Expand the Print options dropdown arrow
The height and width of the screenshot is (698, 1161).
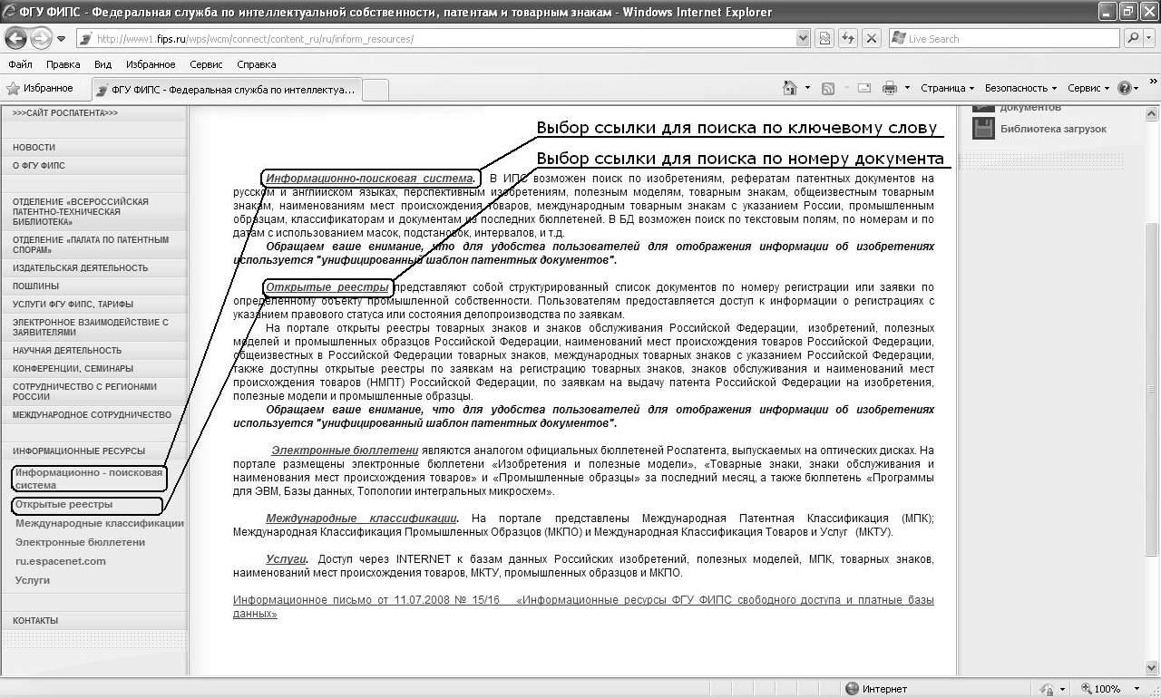(908, 88)
